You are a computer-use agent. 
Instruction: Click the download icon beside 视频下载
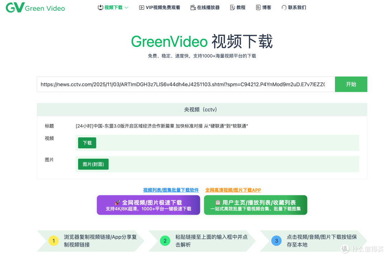tap(100, 8)
